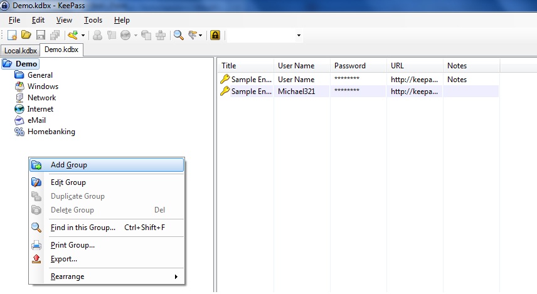This screenshot has height=294, width=537.
Task: Sort by the User Name column header
Action: click(302, 66)
